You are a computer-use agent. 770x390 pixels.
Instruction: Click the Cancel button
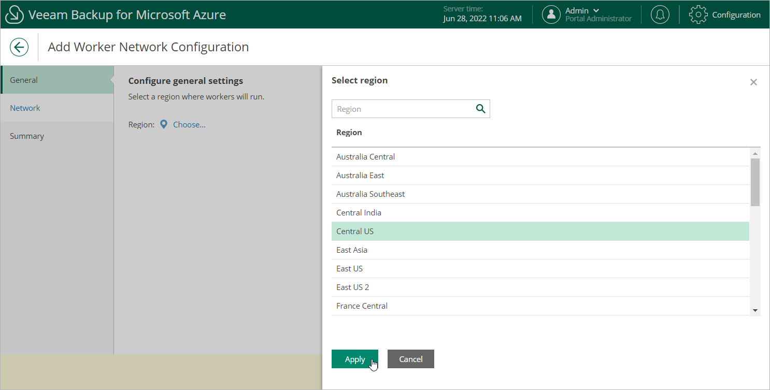tap(410, 359)
